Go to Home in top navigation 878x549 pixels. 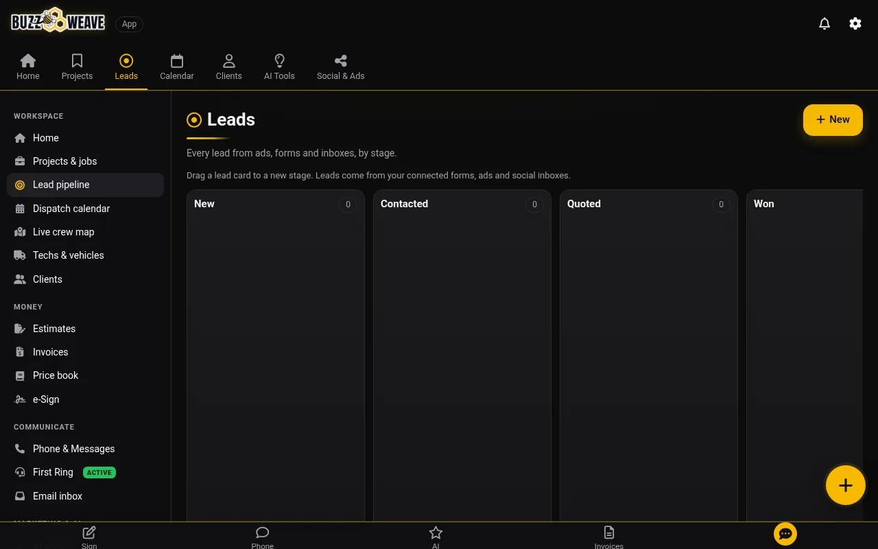(28, 67)
